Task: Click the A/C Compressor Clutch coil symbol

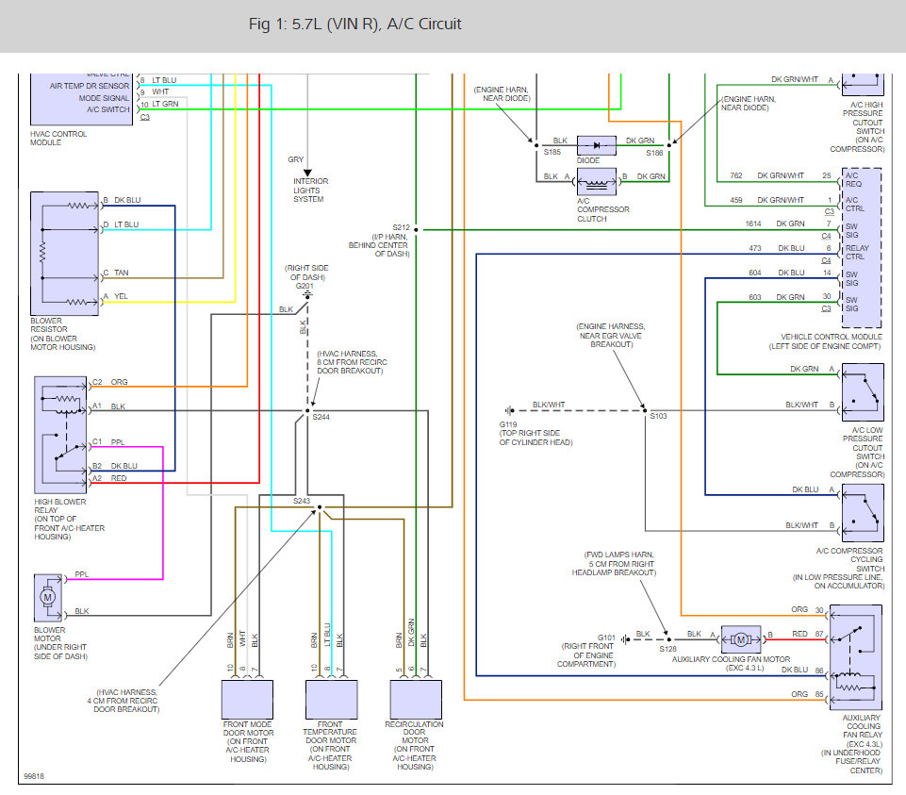Action: pos(597,183)
